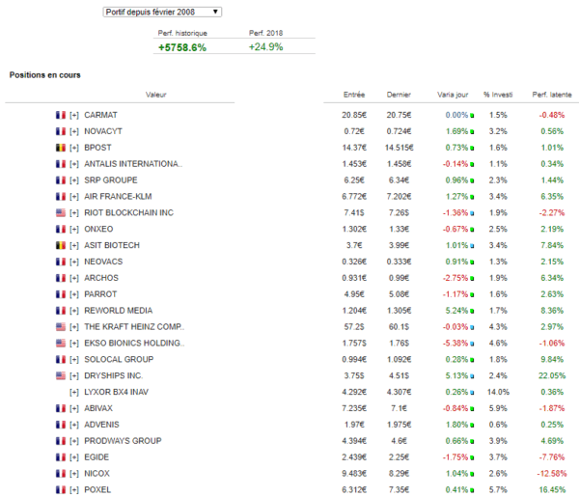Screen dimensions: 579x497
Task: Open the PRODWAYS GROUP stock link
Action: [123, 441]
